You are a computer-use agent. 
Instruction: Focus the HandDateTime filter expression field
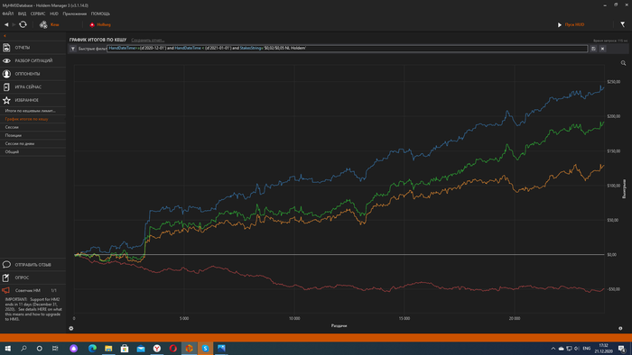[347, 49]
